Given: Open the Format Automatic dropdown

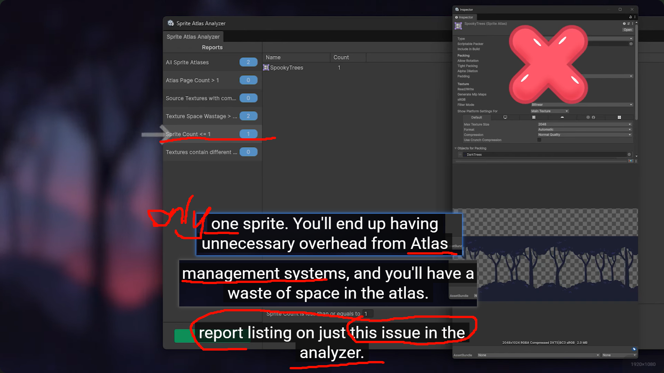Looking at the screenshot, I should [585, 130].
